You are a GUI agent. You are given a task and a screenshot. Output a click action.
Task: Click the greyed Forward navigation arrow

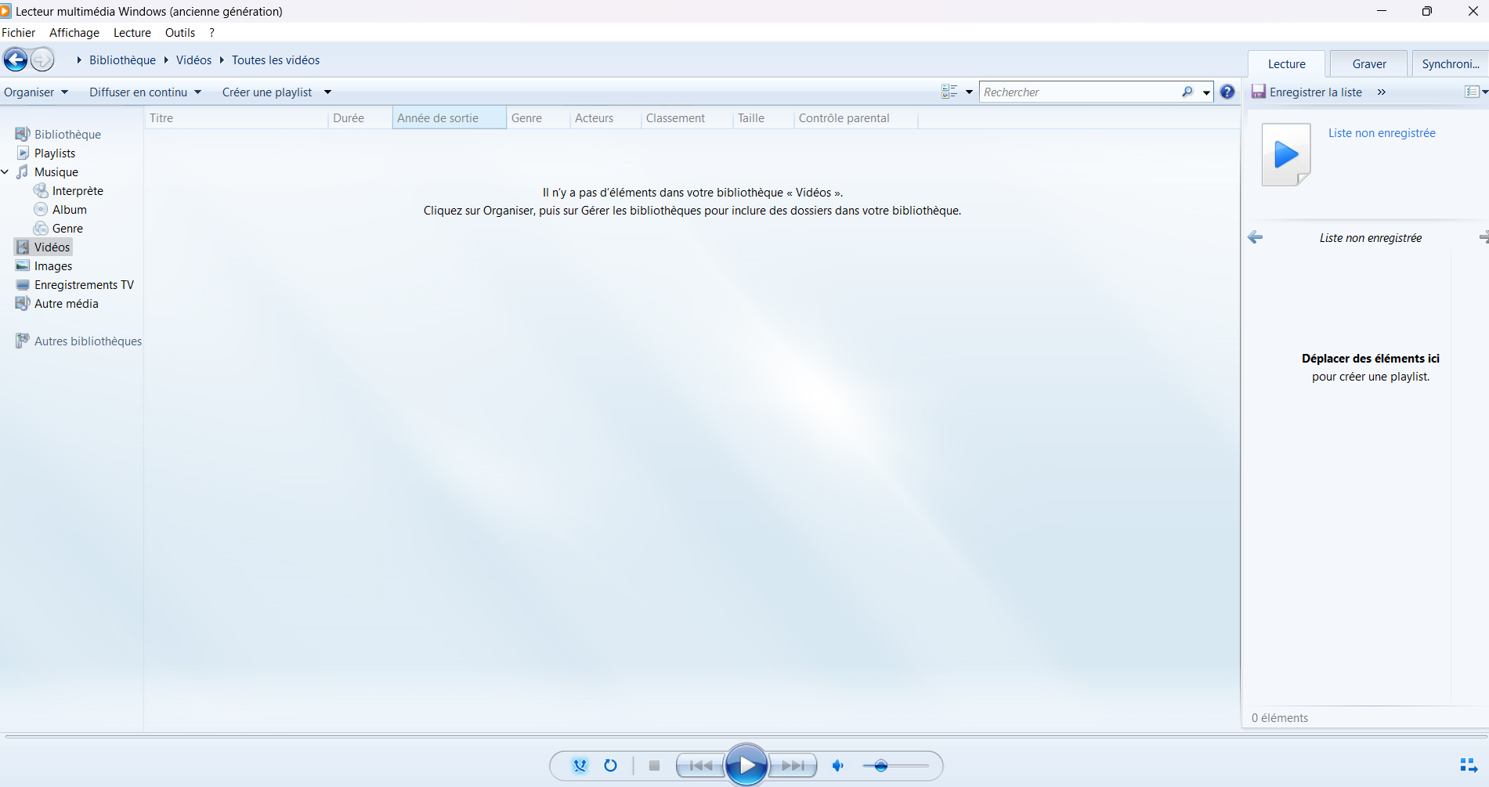point(42,60)
